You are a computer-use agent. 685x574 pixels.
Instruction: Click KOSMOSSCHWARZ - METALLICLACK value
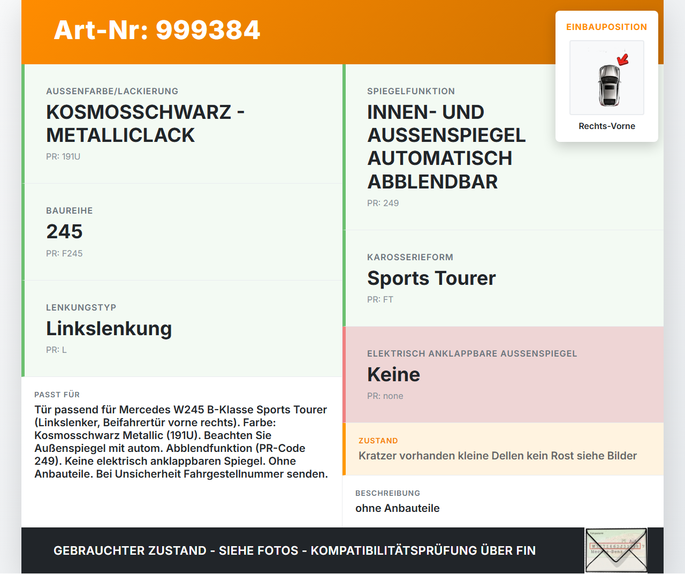145,124
